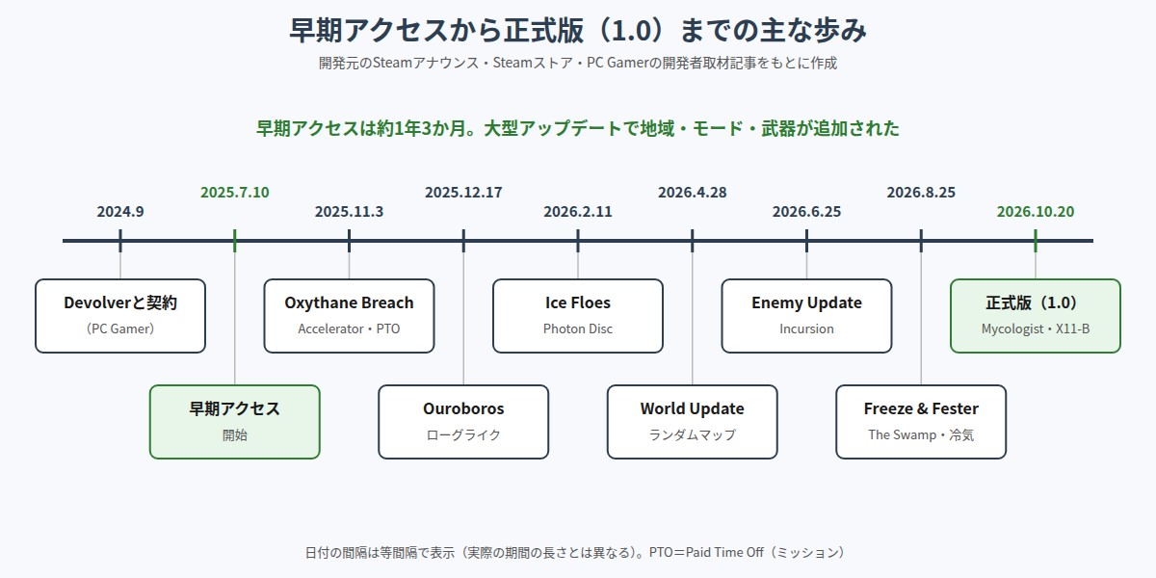Click the 2024.9 date label
The width and height of the screenshot is (1156, 578).
(x=120, y=212)
